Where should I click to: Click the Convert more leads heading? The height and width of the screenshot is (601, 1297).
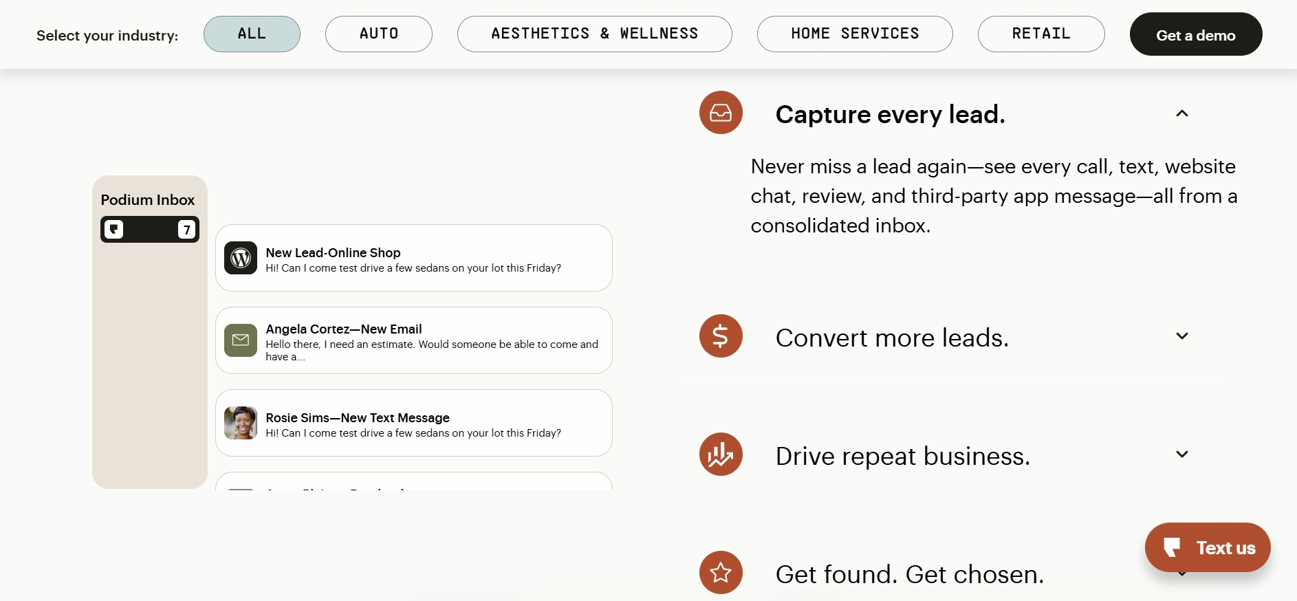pos(892,338)
